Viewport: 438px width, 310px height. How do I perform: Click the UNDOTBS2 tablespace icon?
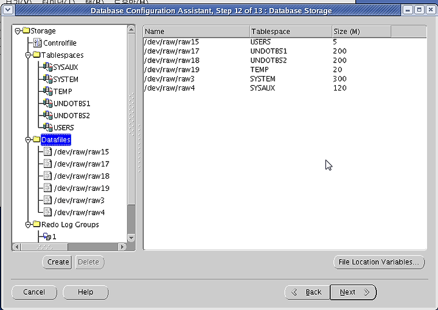(x=48, y=115)
